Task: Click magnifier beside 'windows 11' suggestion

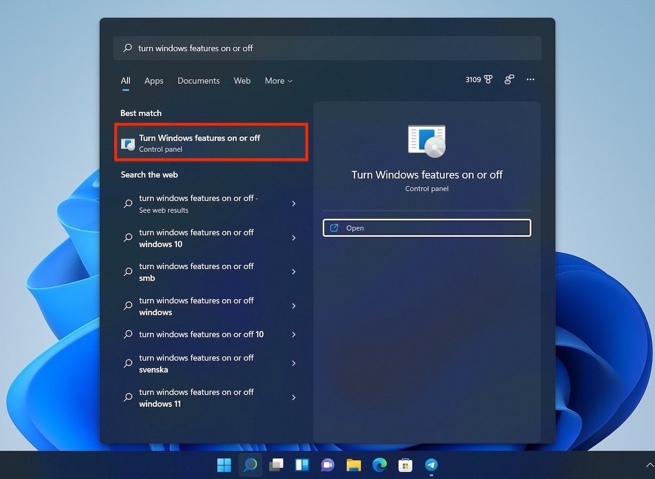Action: (128, 397)
